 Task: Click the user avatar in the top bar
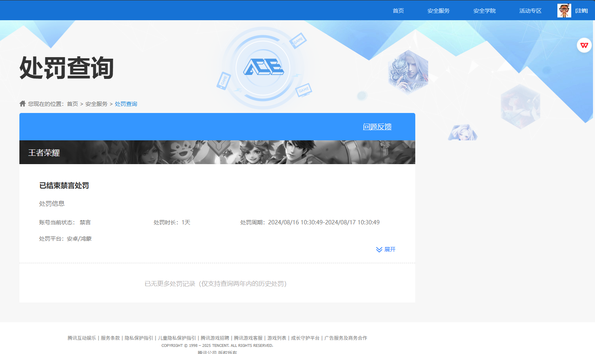[564, 10]
